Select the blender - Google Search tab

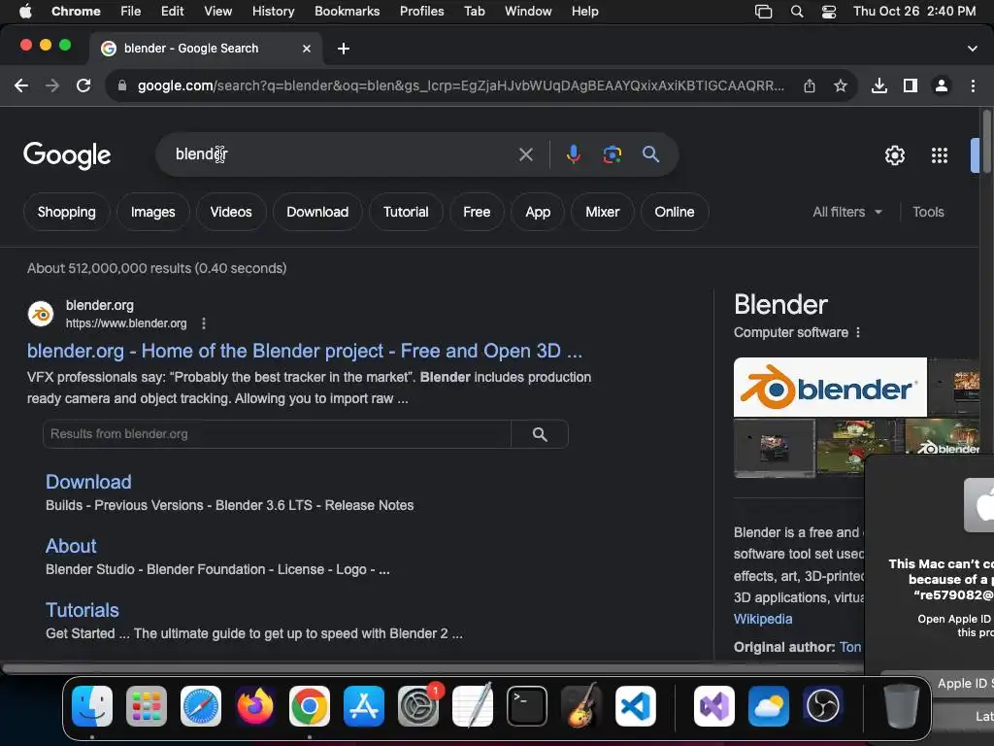[206, 49]
